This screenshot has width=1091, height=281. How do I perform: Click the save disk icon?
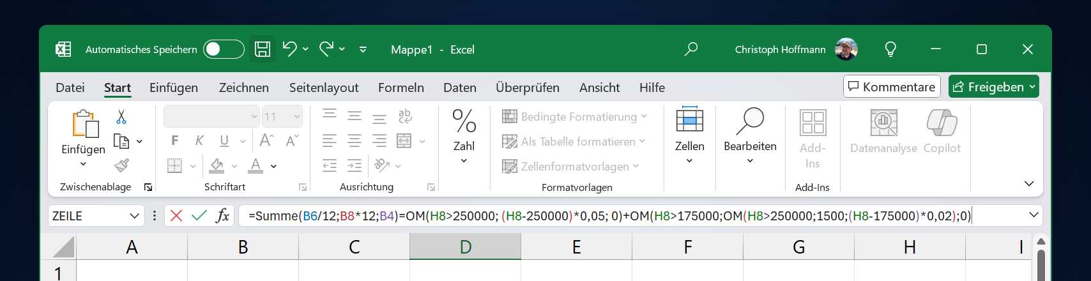click(x=263, y=49)
